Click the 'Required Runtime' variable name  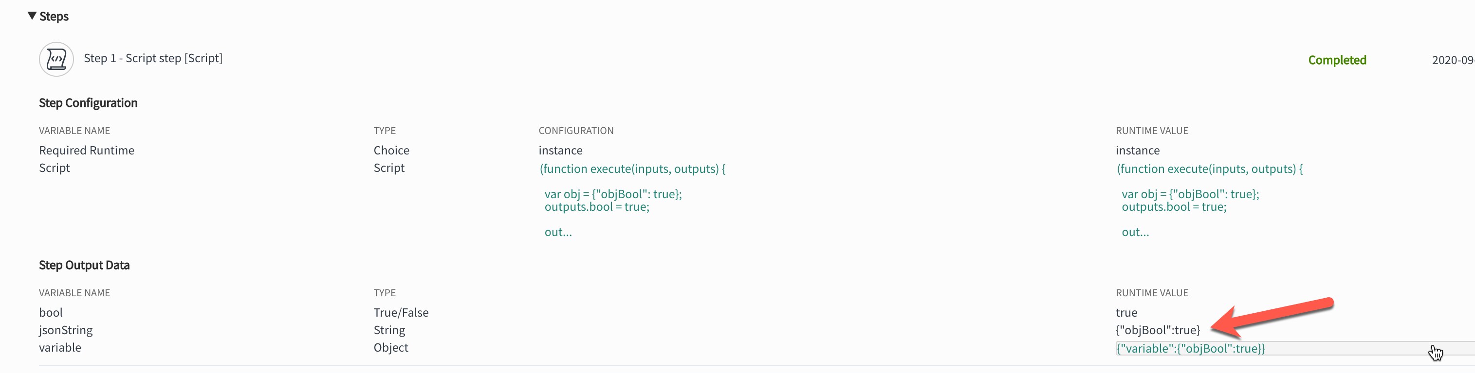tap(87, 150)
